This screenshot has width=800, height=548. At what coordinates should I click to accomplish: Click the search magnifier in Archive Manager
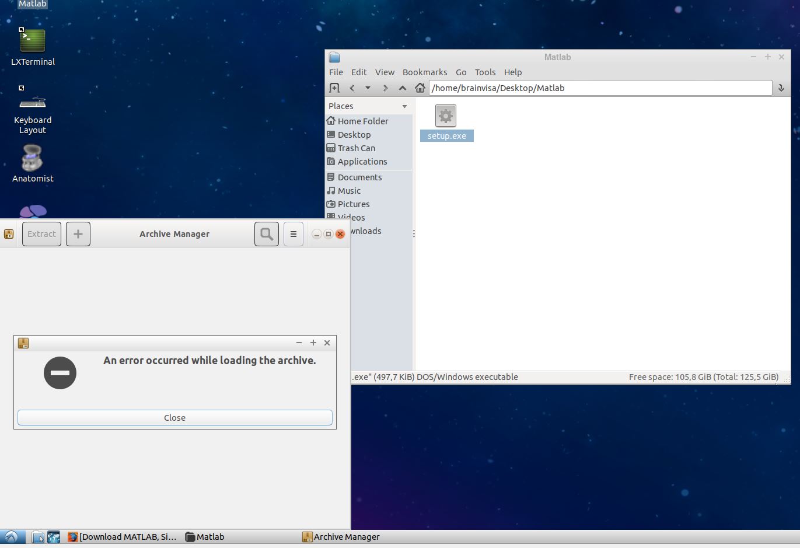(267, 234)
